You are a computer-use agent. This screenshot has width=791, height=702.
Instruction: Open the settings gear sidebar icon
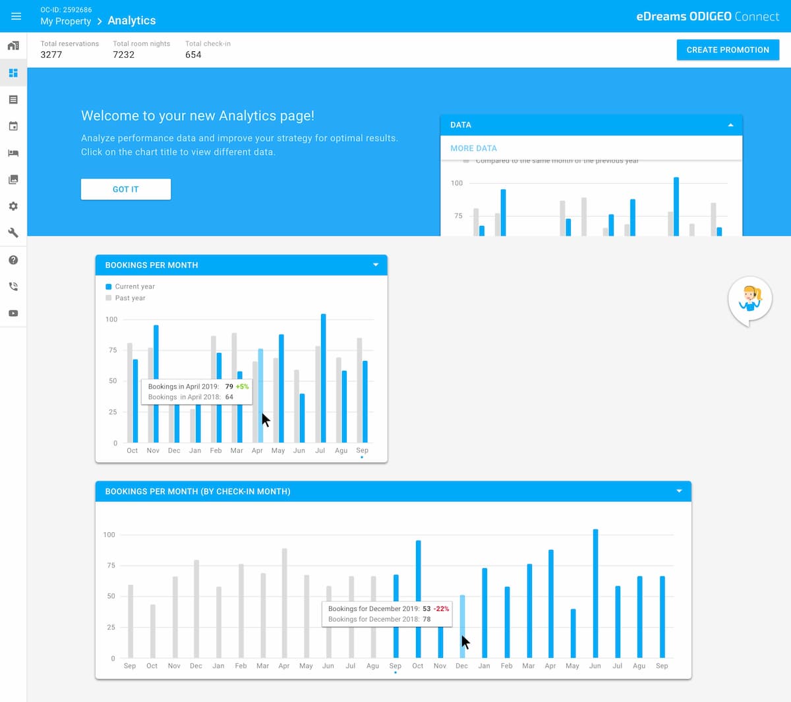click(13, 206)
